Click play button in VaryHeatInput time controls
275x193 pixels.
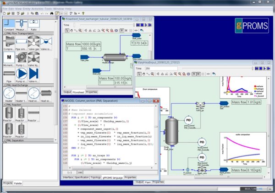tap(265, 69)
